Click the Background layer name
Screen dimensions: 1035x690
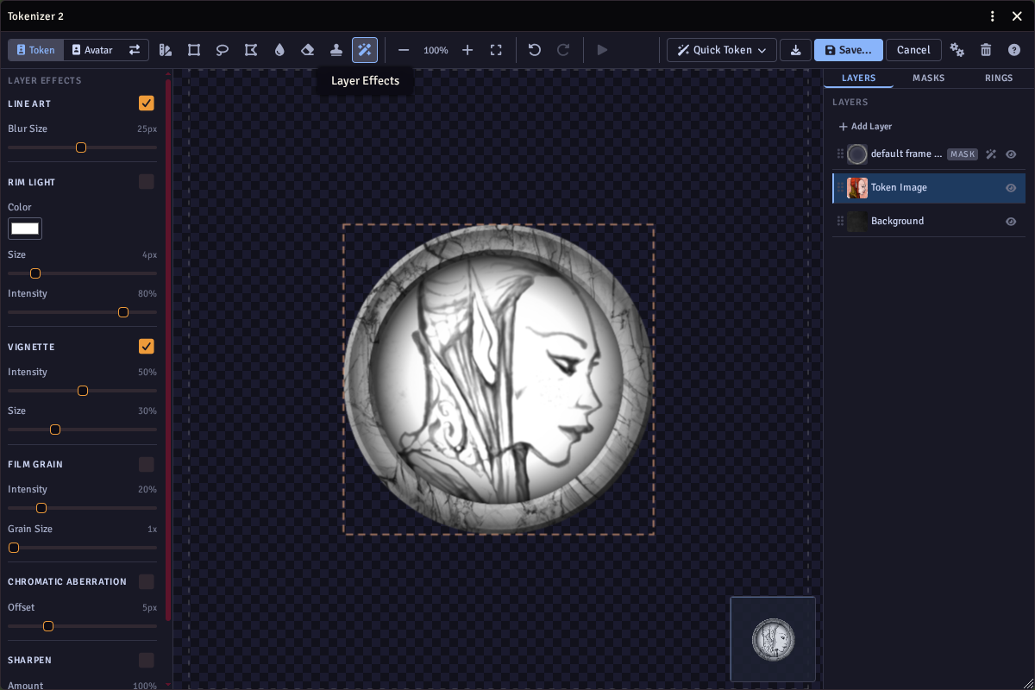897,222
